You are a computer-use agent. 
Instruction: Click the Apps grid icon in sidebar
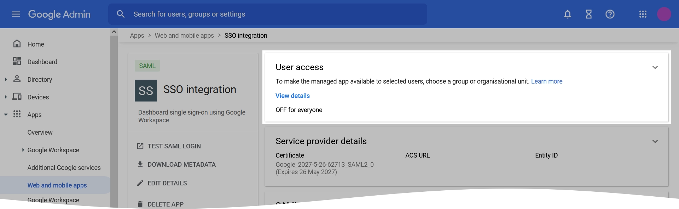(17, 114)
